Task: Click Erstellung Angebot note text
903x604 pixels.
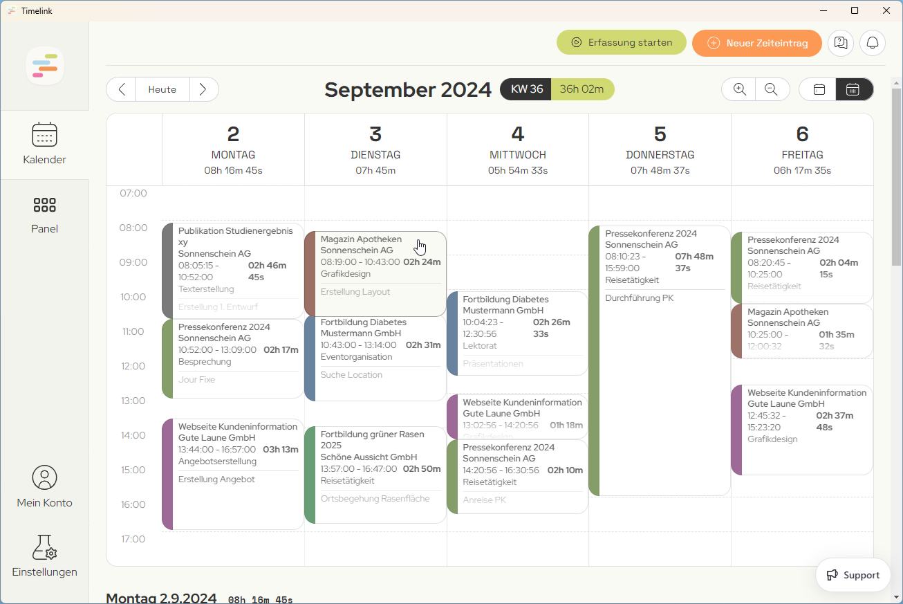Action: (216, 479)
